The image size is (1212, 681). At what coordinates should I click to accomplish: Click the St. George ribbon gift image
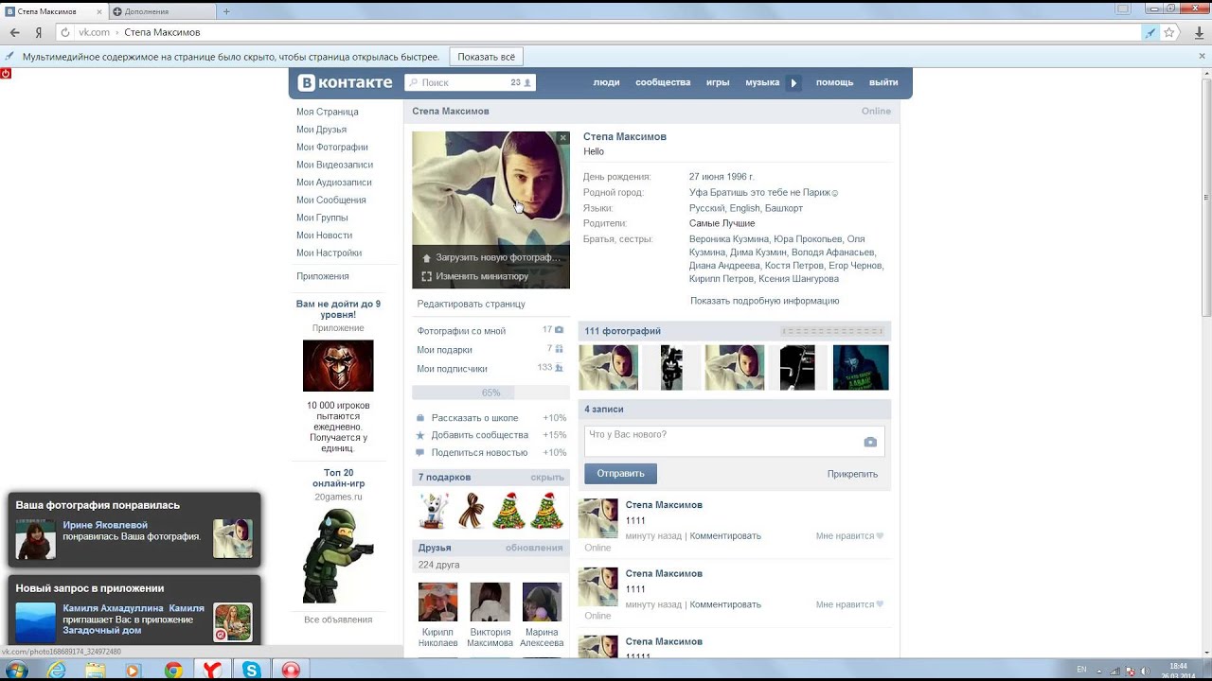tap(472, 511)
